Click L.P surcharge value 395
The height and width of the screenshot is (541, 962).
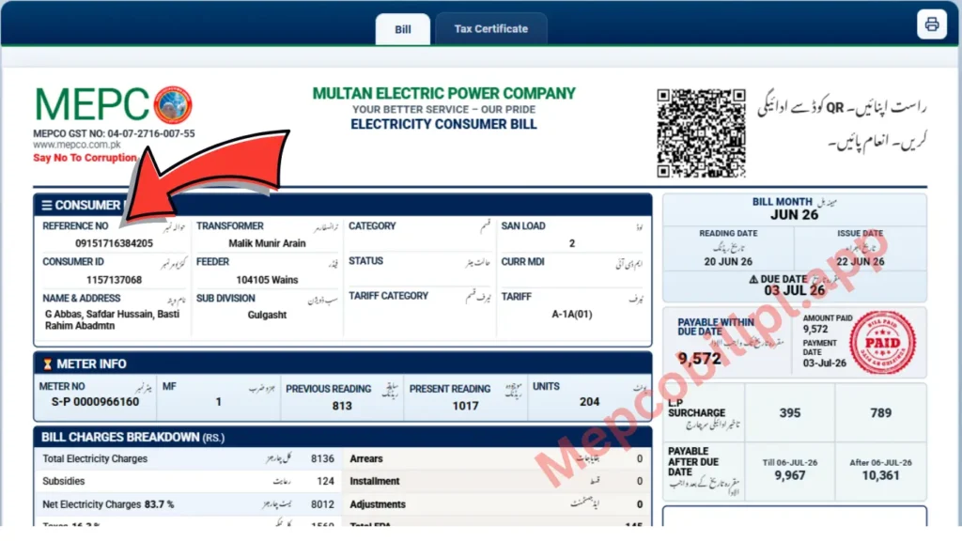(x=789, y=413)
